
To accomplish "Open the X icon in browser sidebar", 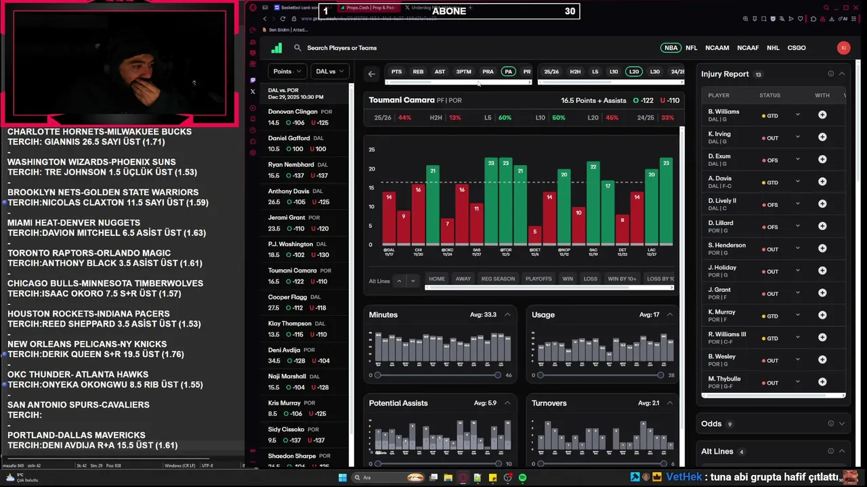I will point(253,91).
